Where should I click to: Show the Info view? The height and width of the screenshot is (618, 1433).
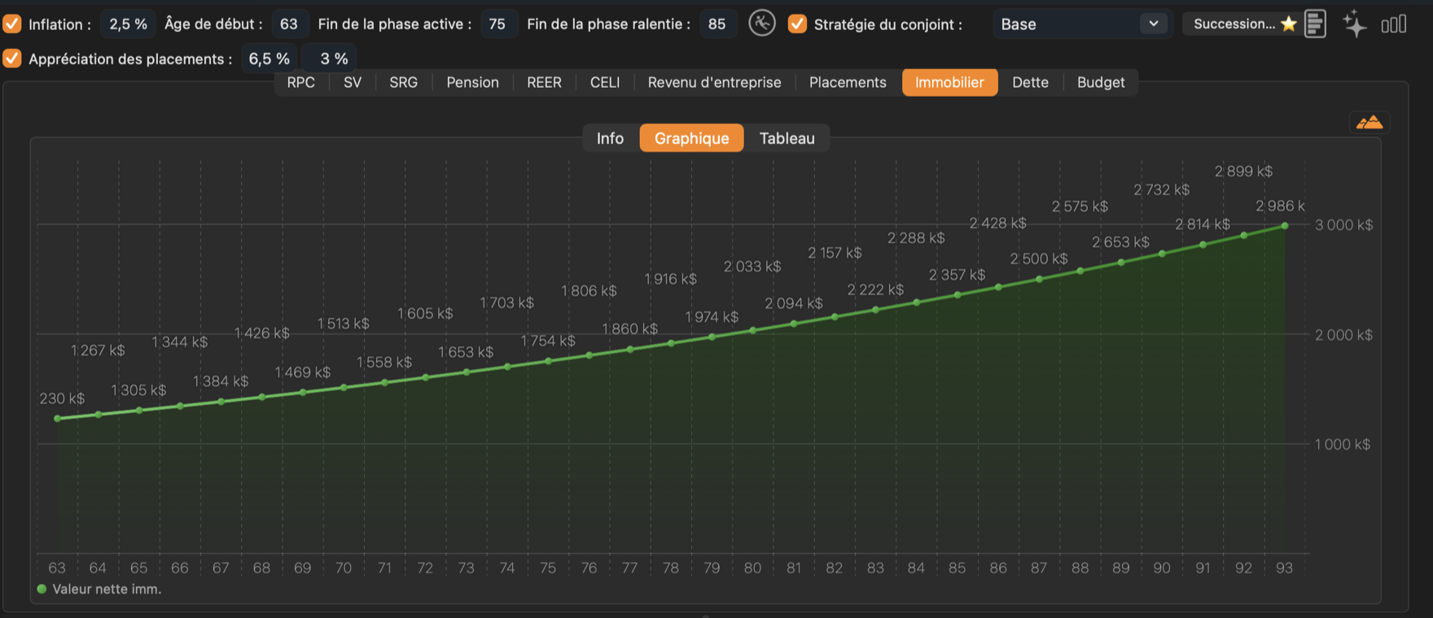pos(610,138)
